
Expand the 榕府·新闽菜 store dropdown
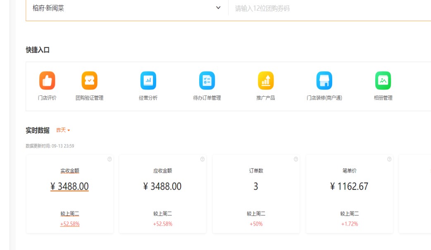tap(218, 8)
